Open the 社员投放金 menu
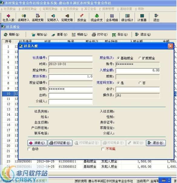 [x=69, y=9]
